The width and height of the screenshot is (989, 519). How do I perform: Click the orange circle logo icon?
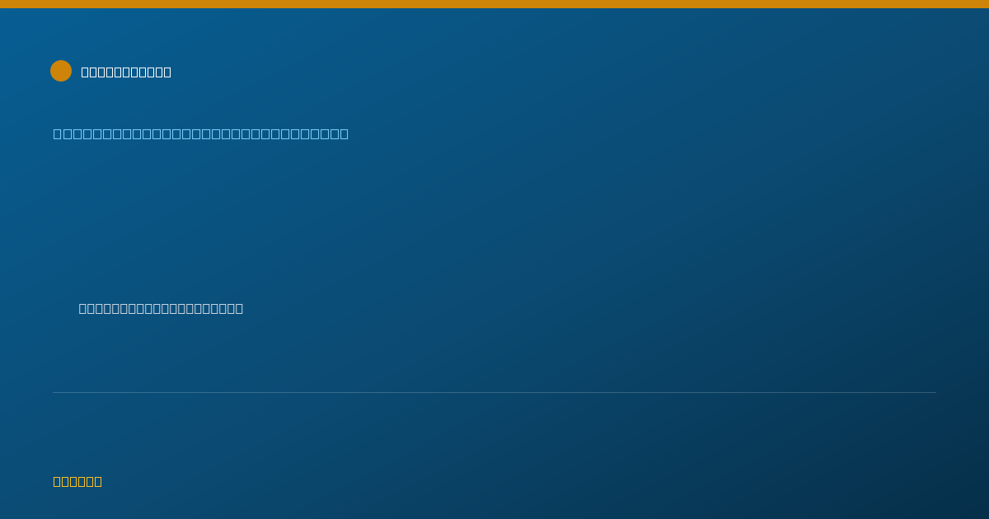point(61,71)
